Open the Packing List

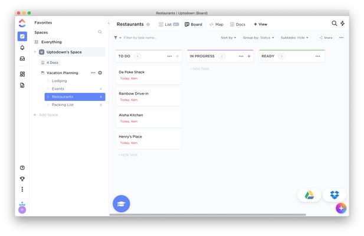pos(63,105)
